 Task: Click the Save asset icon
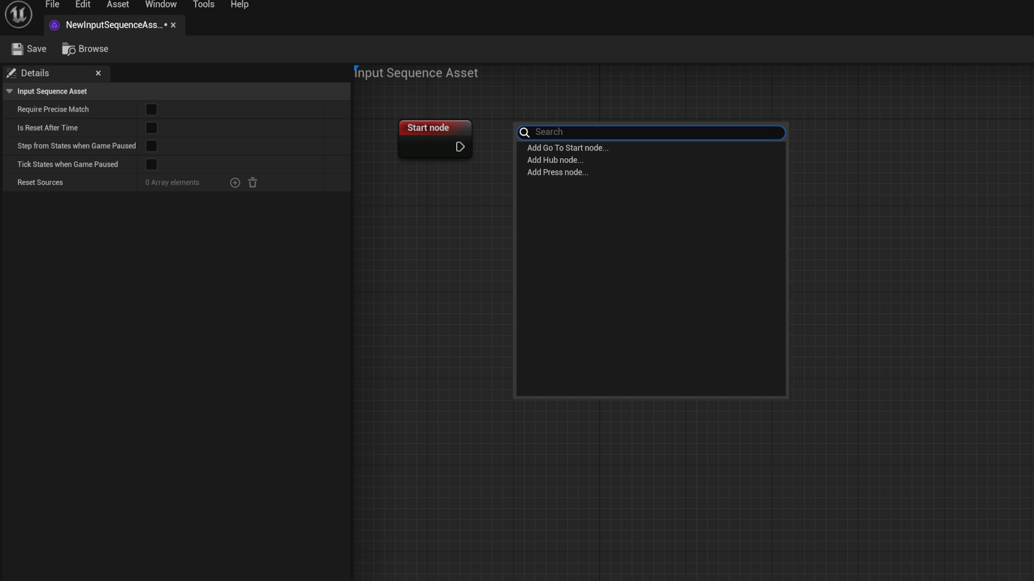[17, 48]
